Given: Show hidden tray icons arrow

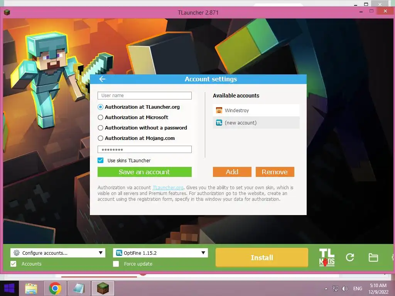Looking at the screenshot, I should tap(326, 289).
